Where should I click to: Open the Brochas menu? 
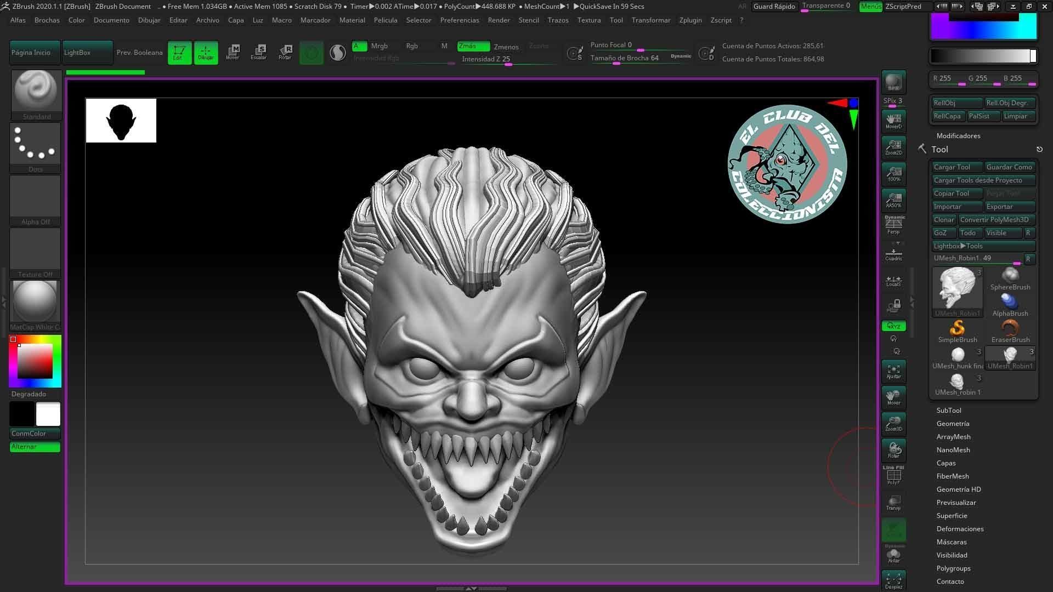(x=47, y=20)
